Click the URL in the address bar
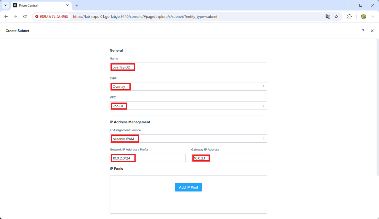This screenshot has width=379, height=219. (145, 16)
